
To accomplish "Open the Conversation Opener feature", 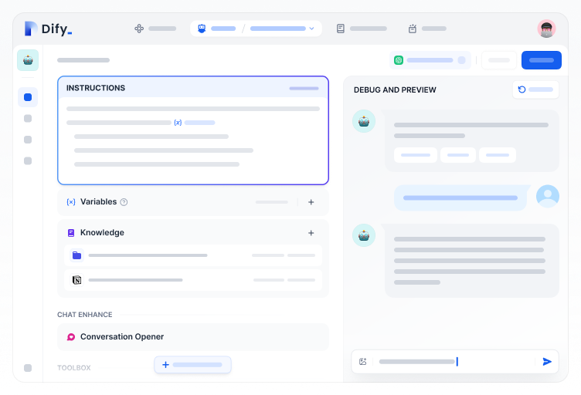I will pos(192,337).
